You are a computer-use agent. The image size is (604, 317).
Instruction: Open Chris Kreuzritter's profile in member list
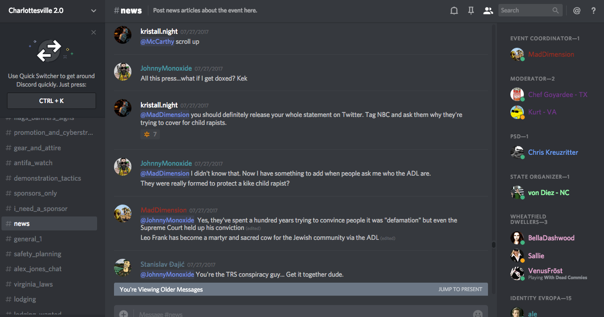[x=553, y=152]
